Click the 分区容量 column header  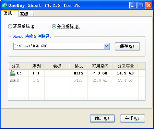[126, 66]
